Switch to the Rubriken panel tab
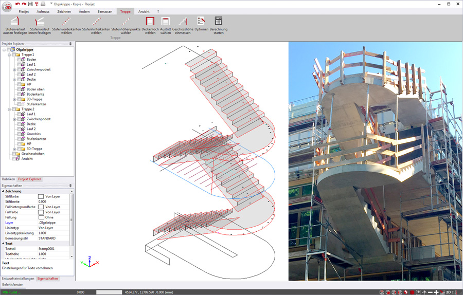Image resolution: width=463 pixels, height=295 pixels. [8, 179]
